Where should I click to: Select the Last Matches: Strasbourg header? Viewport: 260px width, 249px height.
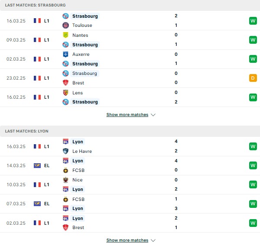(x=130, y=5)
